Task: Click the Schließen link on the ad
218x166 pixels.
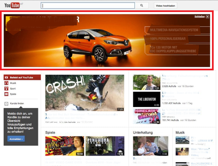Action: tap(200, 16)
